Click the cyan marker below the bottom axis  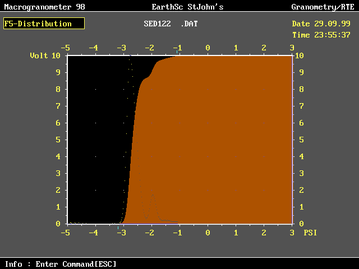(118, 228)
